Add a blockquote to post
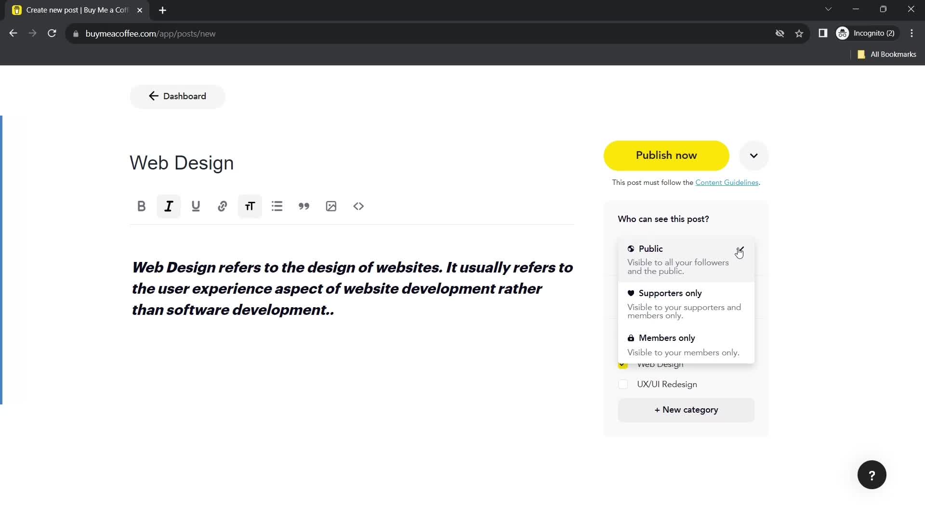 pos(304,207)
